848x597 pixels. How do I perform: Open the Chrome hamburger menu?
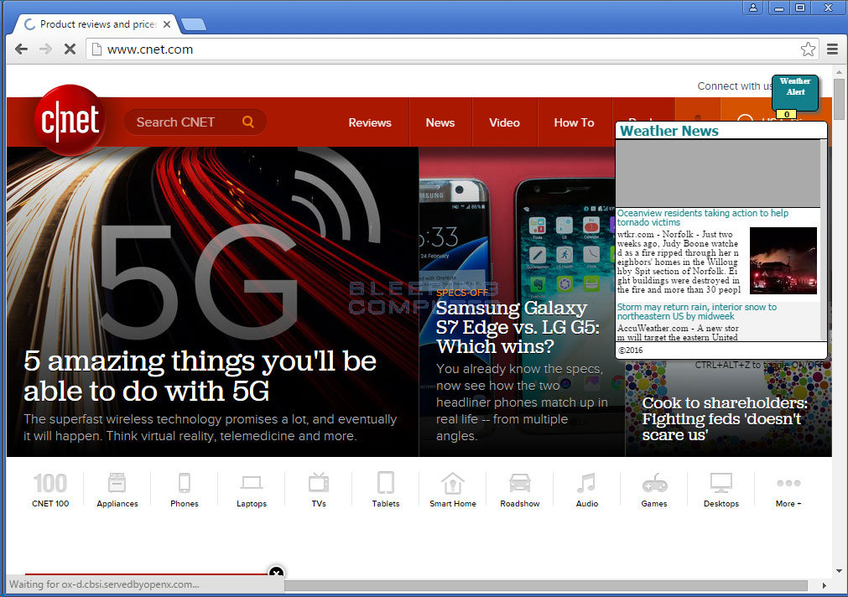tap(832, 49)
